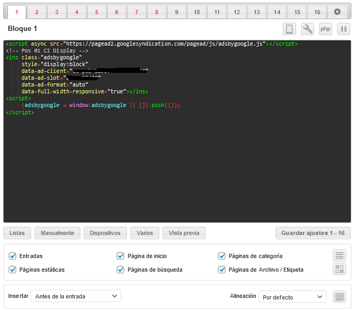Viewport: 354px width, 311px height.
Task: Switch to block tab 6
Action: pyautogui.click(x=117, y=12)
